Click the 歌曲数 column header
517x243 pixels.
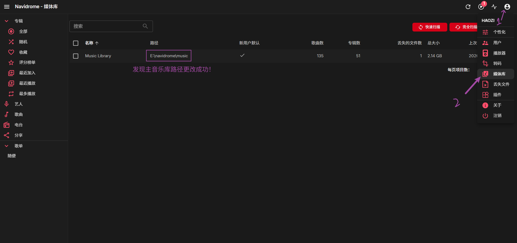point(317,43)
